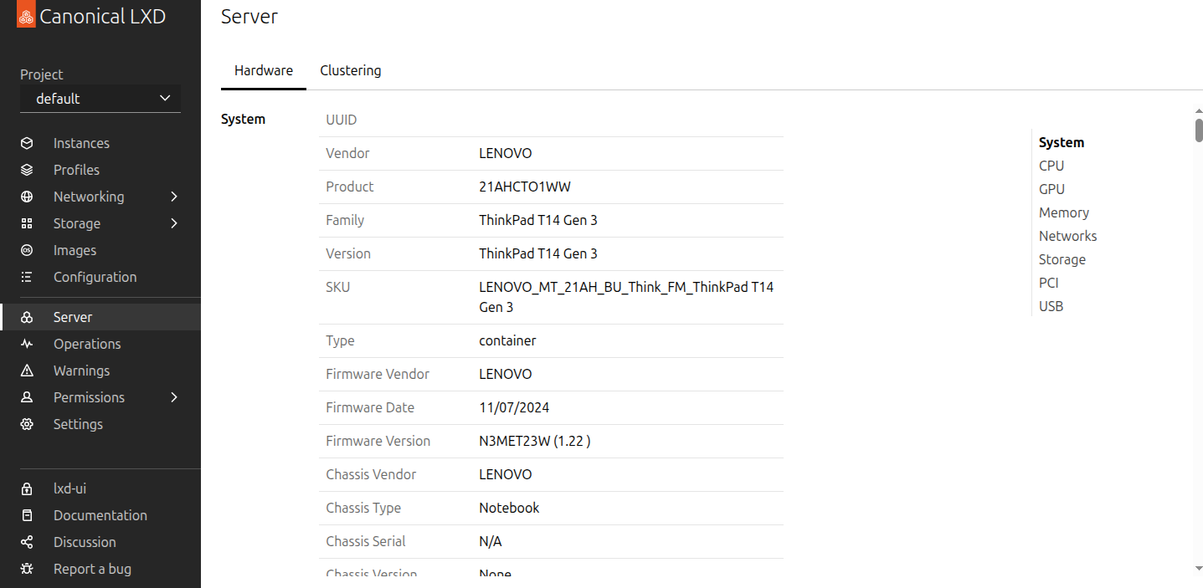1203x588 pixels.
Task: Click the Vendor row's LENOVO value
Action: [x=506, y=153]
